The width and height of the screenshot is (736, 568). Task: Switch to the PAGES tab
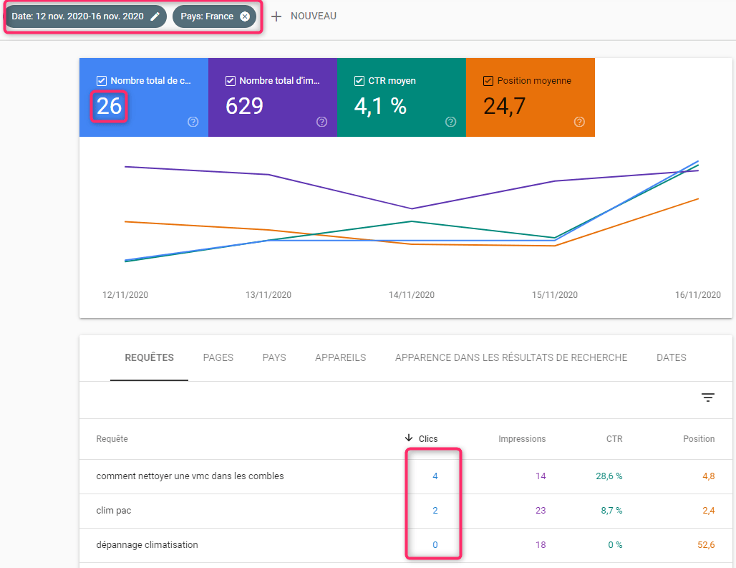[x=218, y=357]
